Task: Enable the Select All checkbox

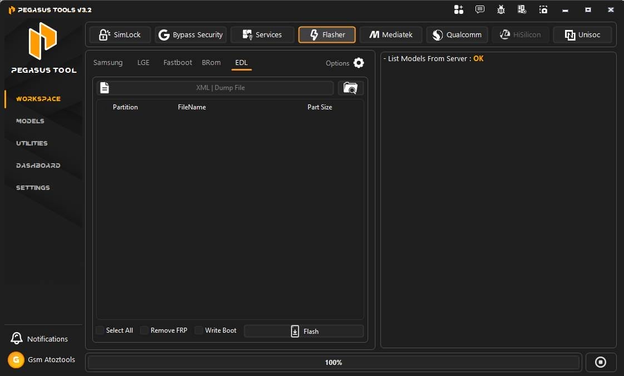Action: click(x=100, y=330)
